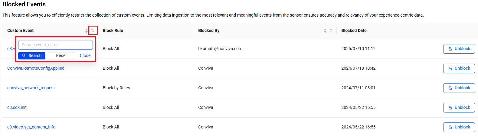Click the Custom Event column search icon
This screenshot has height=136, width=478.
click(x=93, y=31)
